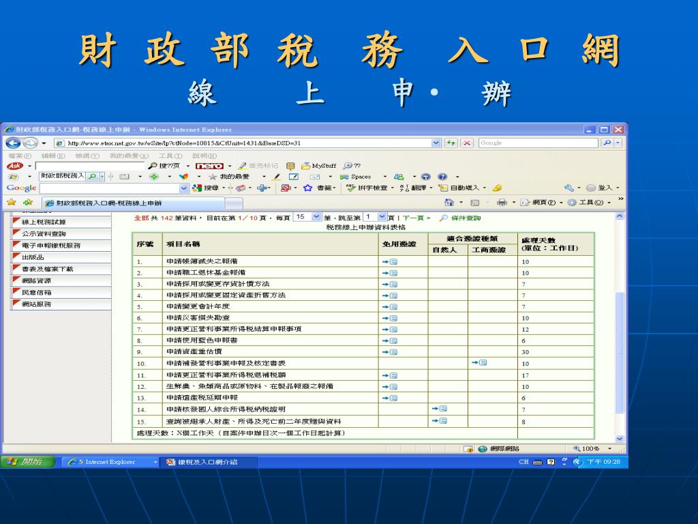
Task: Open the recent pages dropdown arrow beside forward button
Action: pyautogui.click(x=44, y=143)
